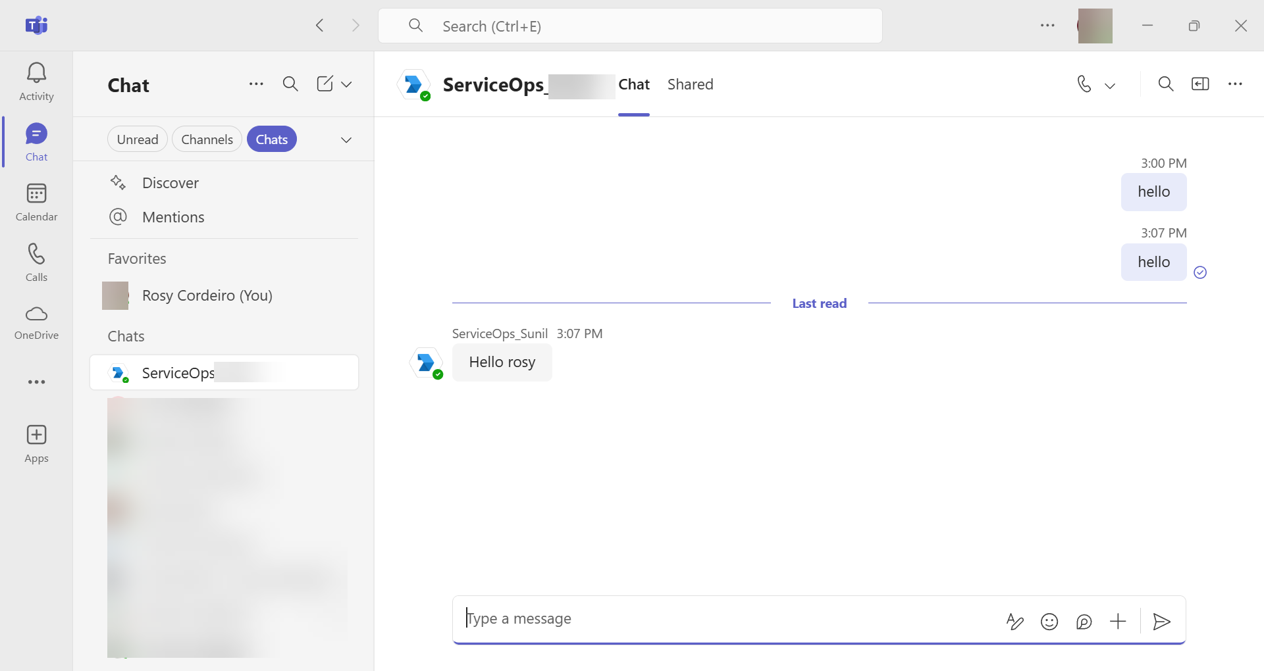Viewport: 1264px width, 671px height.
Task: Open the call options dropdown arrow
Action: point(1110,86)
